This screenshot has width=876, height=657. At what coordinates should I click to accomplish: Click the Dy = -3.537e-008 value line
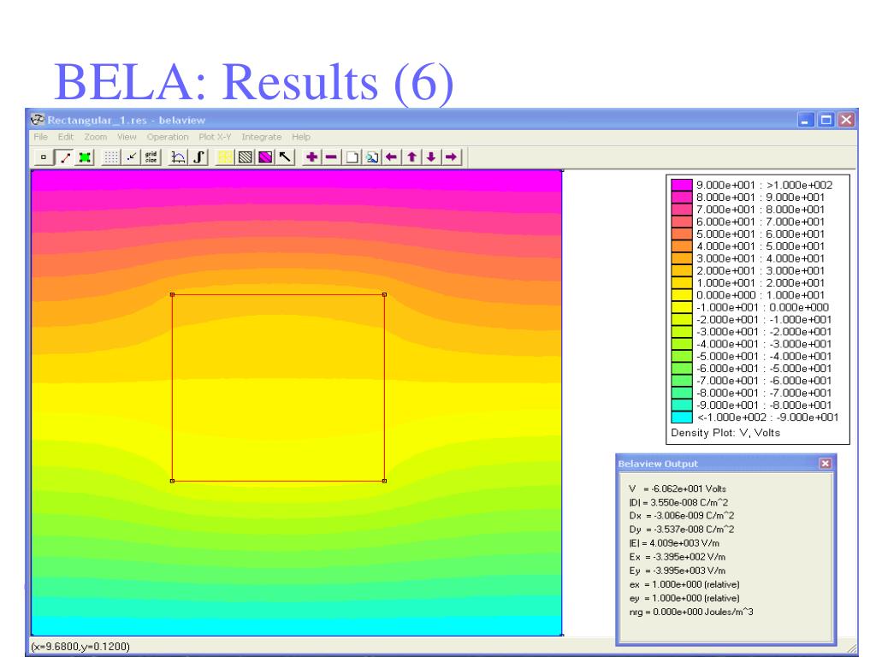point(682,529)
